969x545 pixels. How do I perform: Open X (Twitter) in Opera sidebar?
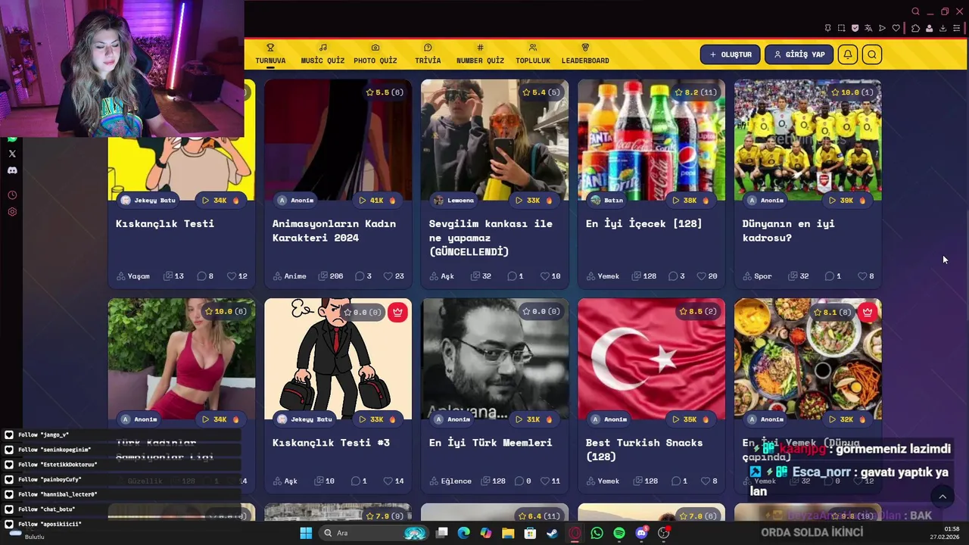point(12,154)
